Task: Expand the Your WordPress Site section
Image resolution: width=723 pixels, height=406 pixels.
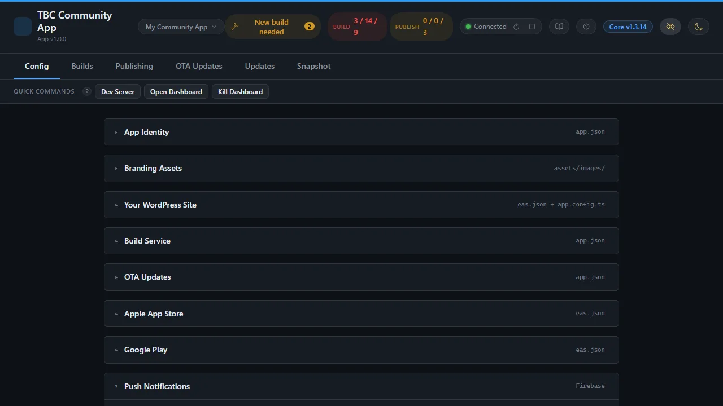Action: [361, 205]
